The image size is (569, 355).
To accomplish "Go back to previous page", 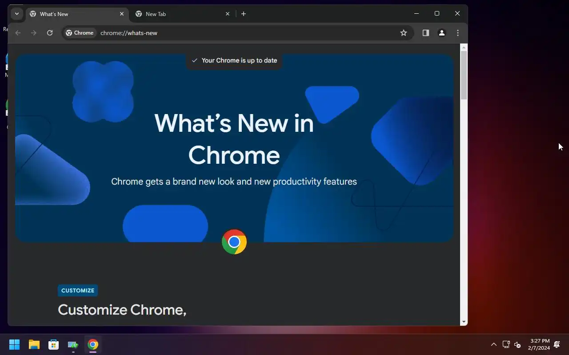I will pos(18,33).
